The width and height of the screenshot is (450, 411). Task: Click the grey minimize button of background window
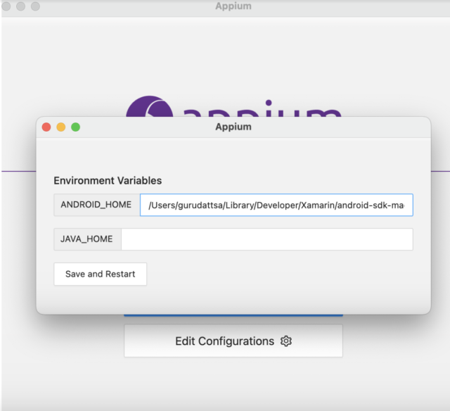(21, 6)
